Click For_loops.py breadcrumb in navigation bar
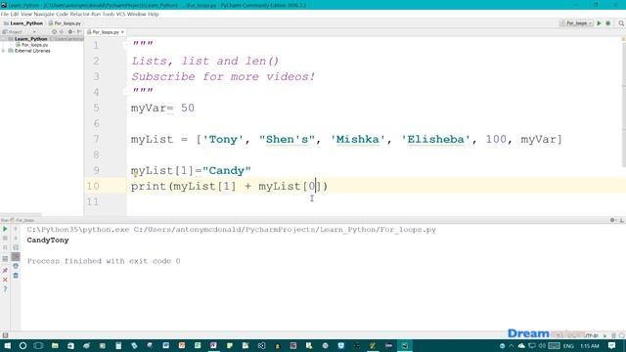The height and width of the screenshot is (352, 626). pyautogui.click(x=65, y=23)
